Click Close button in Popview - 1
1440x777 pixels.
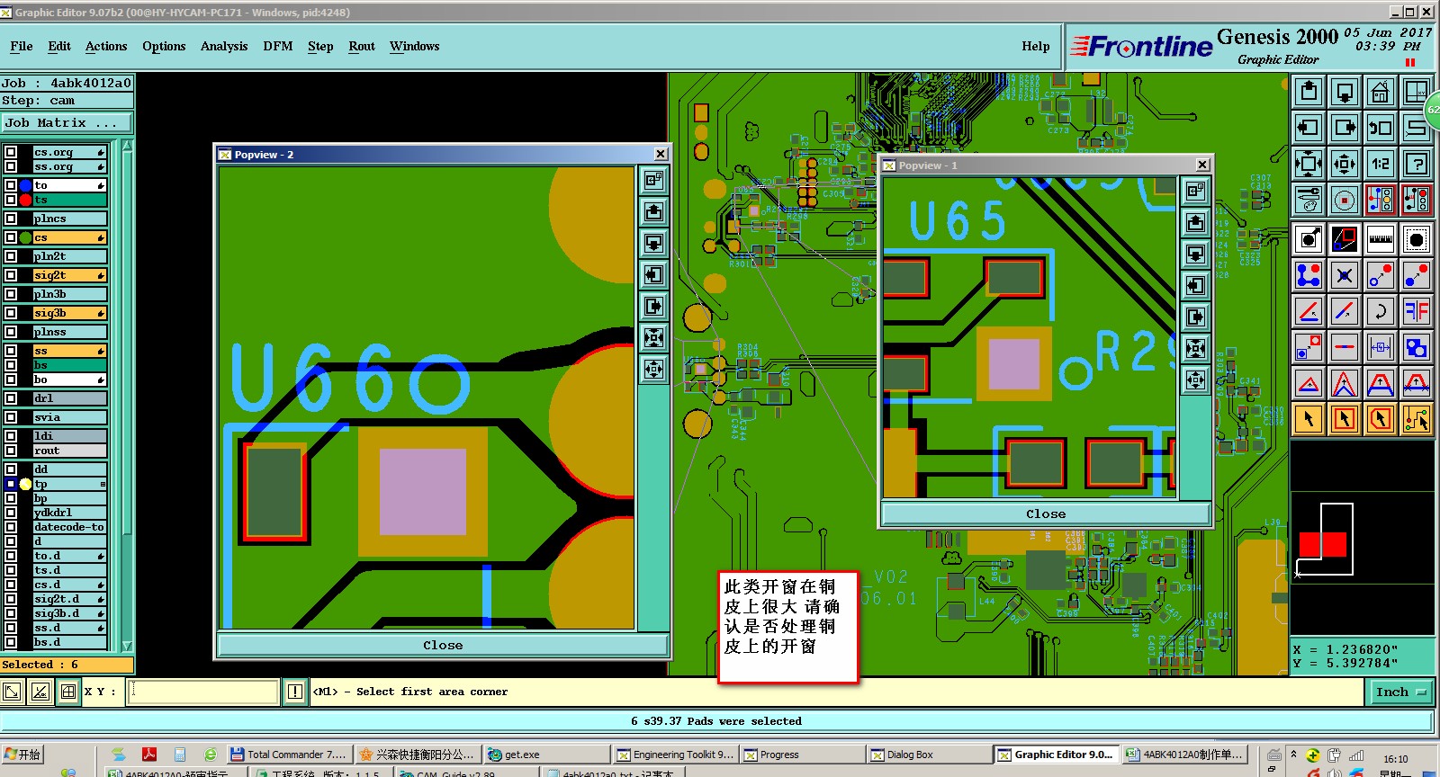pyautogui.click(x=1046, y=514)
